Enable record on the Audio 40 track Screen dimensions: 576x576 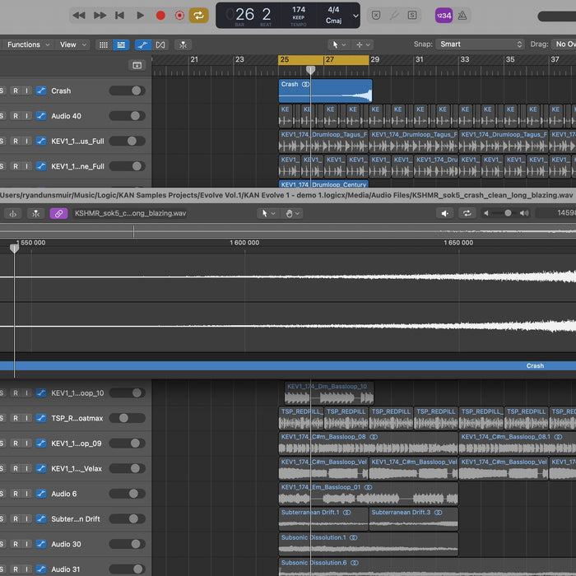point(16,116)
